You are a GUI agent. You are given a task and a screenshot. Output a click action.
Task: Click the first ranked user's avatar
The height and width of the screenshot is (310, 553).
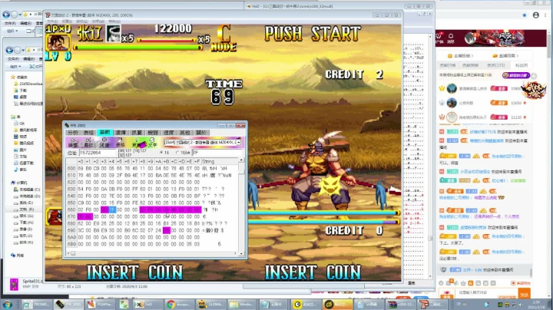452,88
